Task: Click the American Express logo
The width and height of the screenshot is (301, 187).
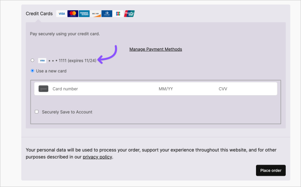Action: pyautogui.click(x=84, y=14)
